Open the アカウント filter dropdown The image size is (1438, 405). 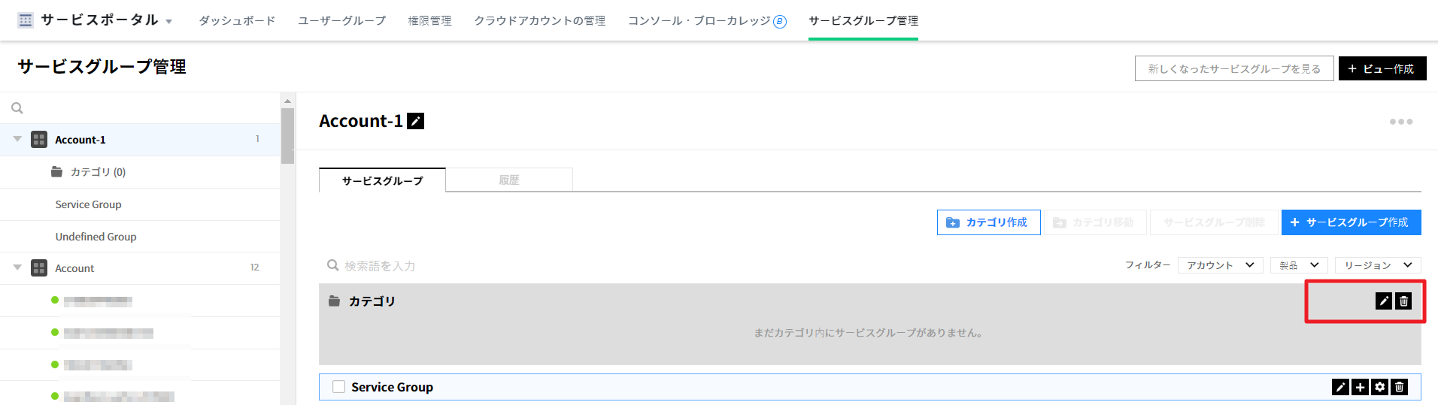coord(1220,265)
